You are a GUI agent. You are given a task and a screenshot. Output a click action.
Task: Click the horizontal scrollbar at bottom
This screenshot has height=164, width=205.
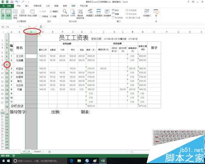click(x=140, y=152)
